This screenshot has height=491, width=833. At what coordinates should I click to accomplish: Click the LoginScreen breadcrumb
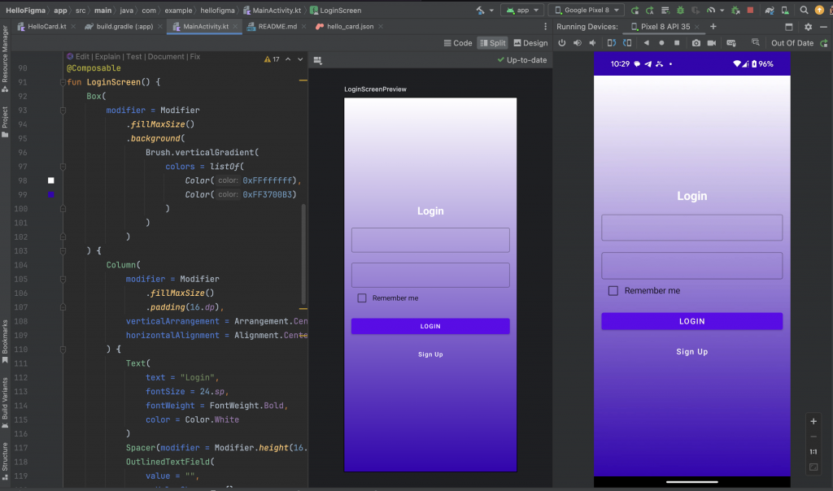click(336, 10)
